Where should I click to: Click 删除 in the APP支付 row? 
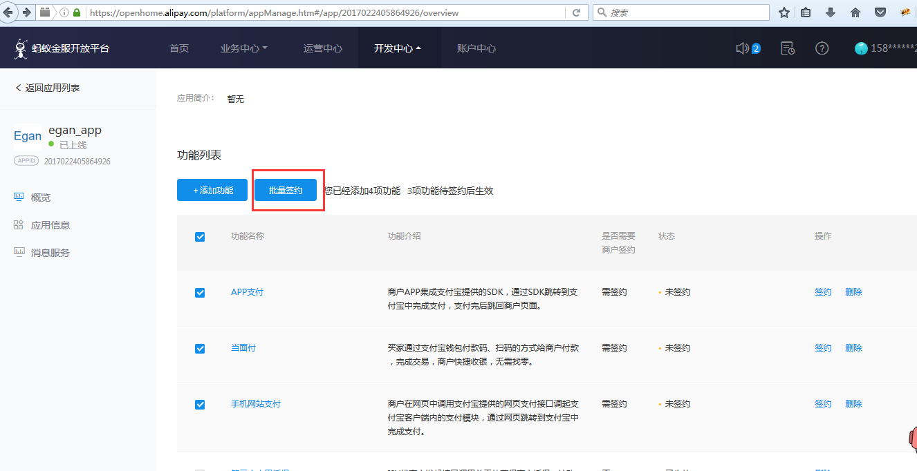tap(853, 292)
